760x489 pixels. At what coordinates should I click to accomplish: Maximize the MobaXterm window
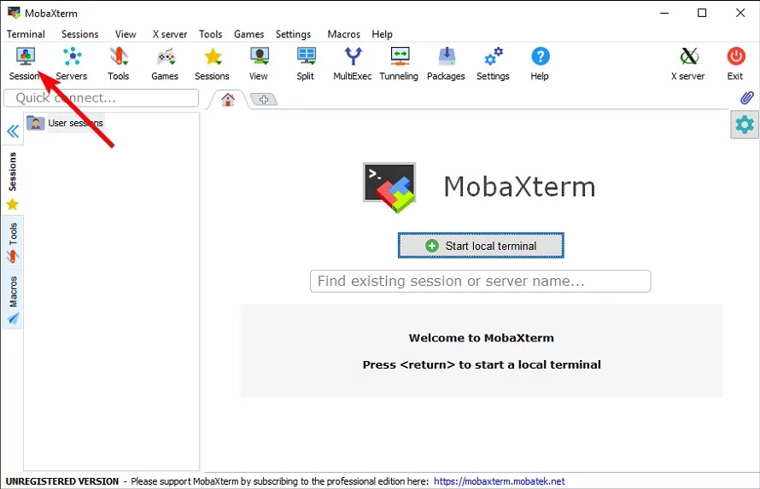(x=702, y=13)
